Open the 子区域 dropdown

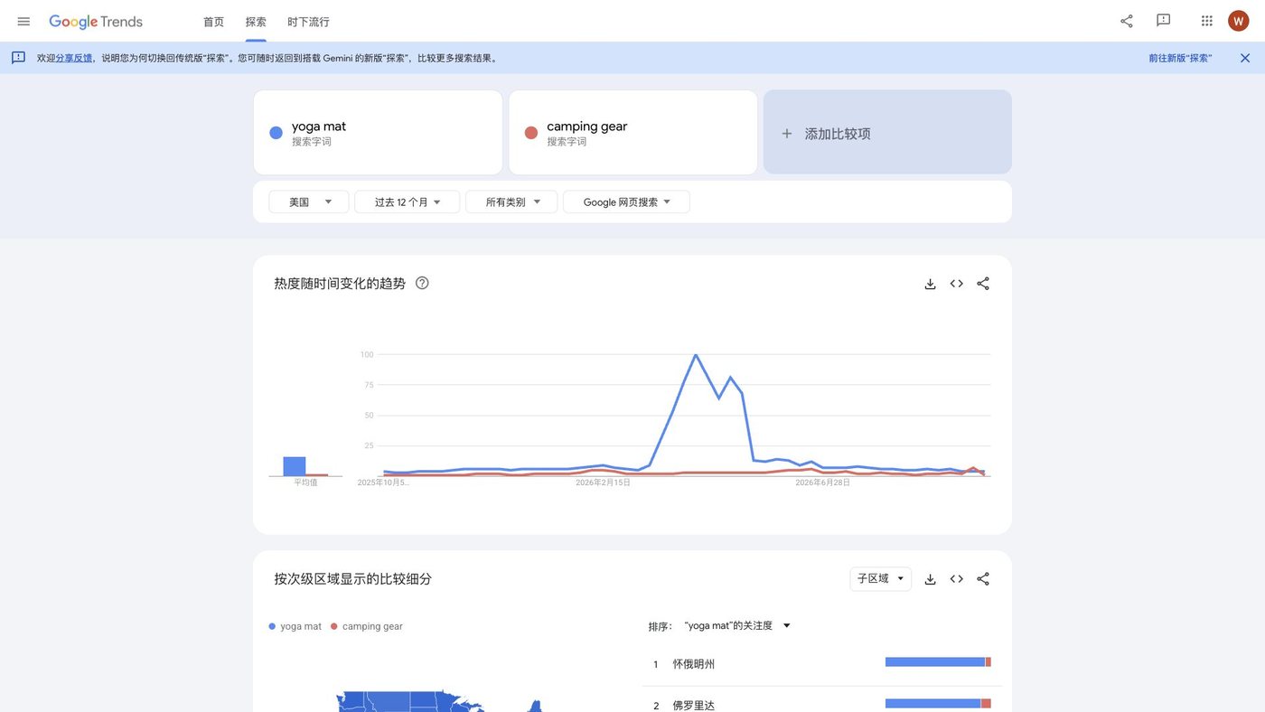coord(881,578)
